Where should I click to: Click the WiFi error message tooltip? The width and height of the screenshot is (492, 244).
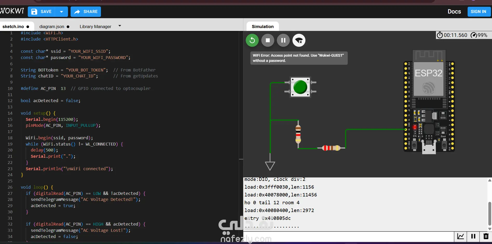299,58
